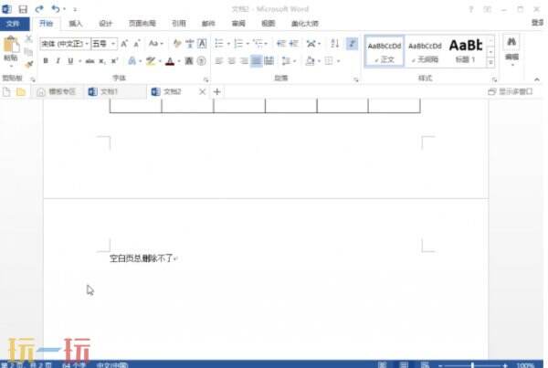The width and height of the screenshot is (548, 368).
Task: Click the Paste (粘贴) clipboard icon
Action: click(x=11, y=46)
